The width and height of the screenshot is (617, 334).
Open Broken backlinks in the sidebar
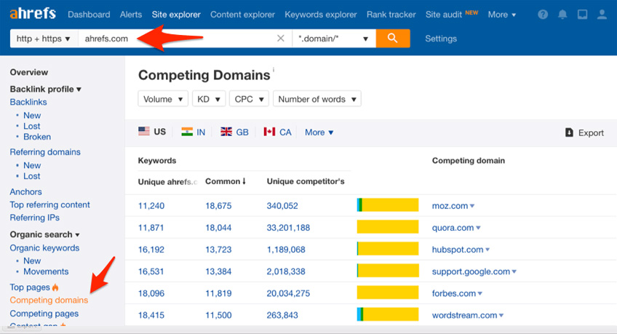pyautogui.click(x=37, y=137)
